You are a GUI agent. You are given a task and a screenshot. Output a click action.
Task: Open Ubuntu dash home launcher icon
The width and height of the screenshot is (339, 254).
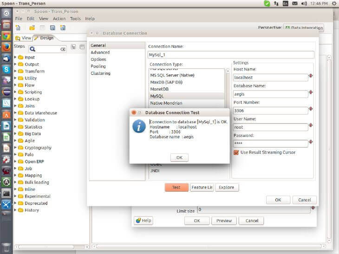pos(7,13)
